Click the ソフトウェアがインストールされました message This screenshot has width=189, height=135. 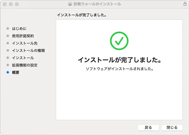coord(119,69)
